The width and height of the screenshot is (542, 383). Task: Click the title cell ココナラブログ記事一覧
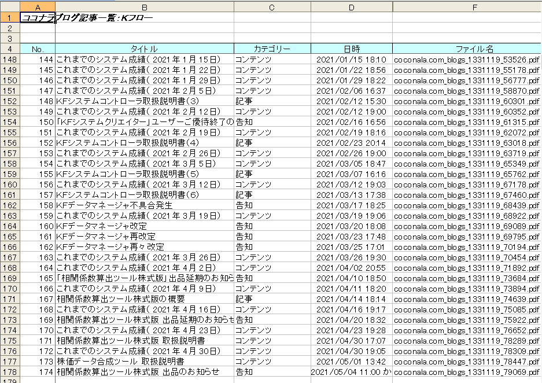point(38,17)
